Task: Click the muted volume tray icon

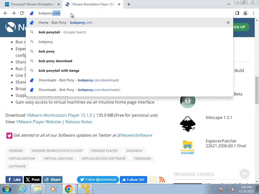Action: tap(233, 189)
